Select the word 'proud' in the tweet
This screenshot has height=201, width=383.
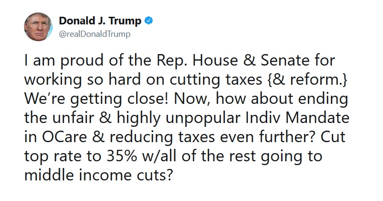[82, 61]
